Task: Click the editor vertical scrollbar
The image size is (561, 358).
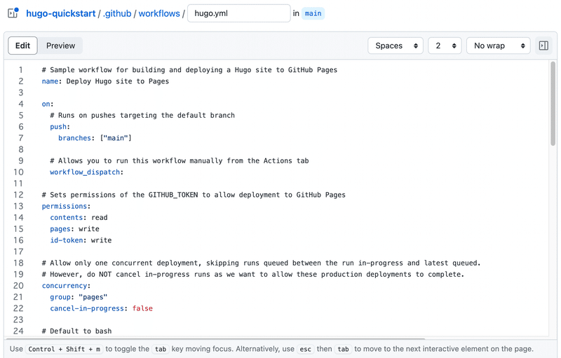Action: pyautogui.click(x=553, y=105)
